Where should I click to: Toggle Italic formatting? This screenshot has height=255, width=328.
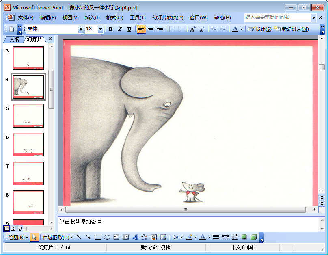point(120,29)
